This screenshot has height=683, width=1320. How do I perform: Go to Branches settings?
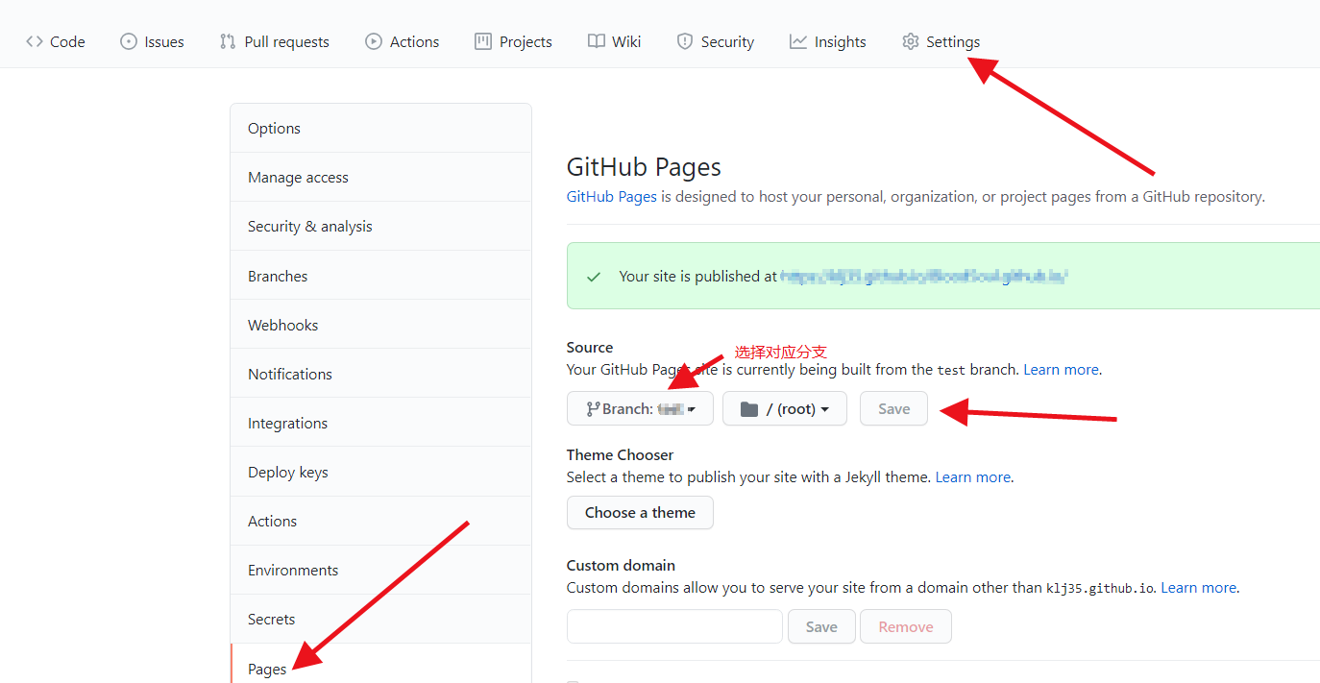(x=380, y=276)
